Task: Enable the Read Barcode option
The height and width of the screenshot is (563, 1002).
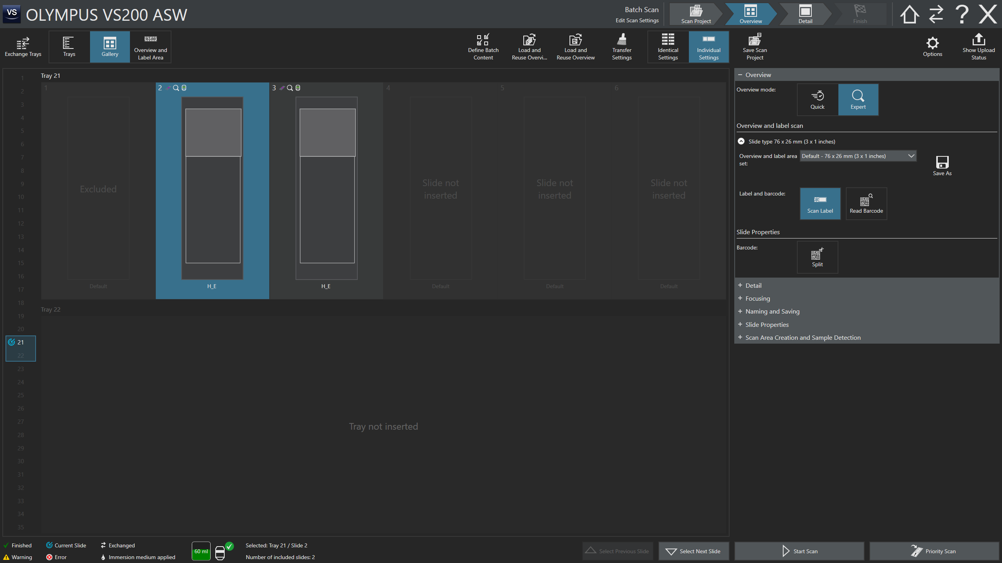Action: pyautogui.click(x=866, y=204)
